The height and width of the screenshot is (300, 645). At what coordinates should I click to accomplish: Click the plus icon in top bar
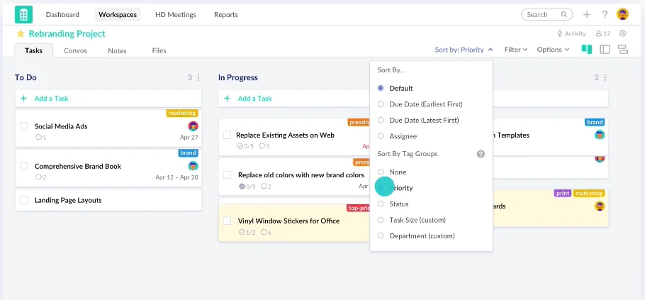(587, 14)
